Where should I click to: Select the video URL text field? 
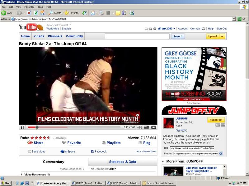tap(192, 148)
